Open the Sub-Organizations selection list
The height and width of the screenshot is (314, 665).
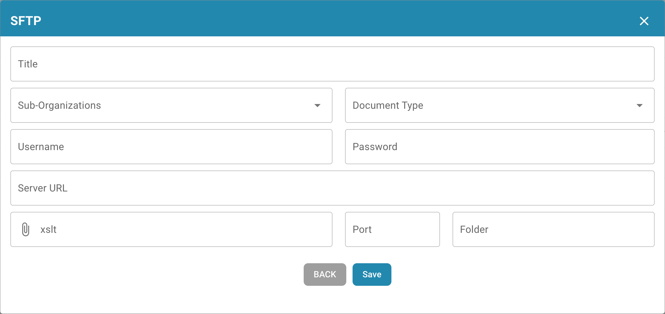pyautogui.click(x=171, y=106)
